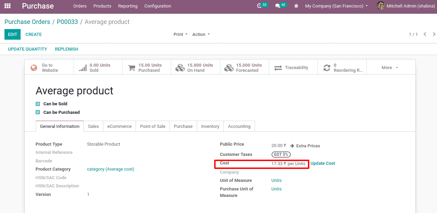Open the Extra Prices link

[308, 146]
